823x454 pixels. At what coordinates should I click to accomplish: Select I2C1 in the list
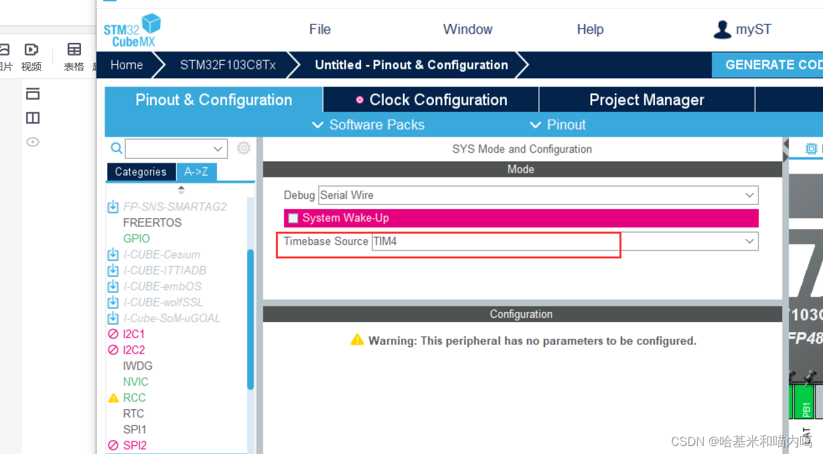tap(133, 334)
